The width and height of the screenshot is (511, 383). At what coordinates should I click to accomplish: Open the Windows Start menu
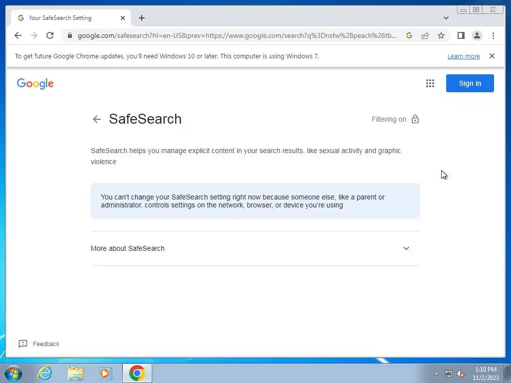[13, 373]
